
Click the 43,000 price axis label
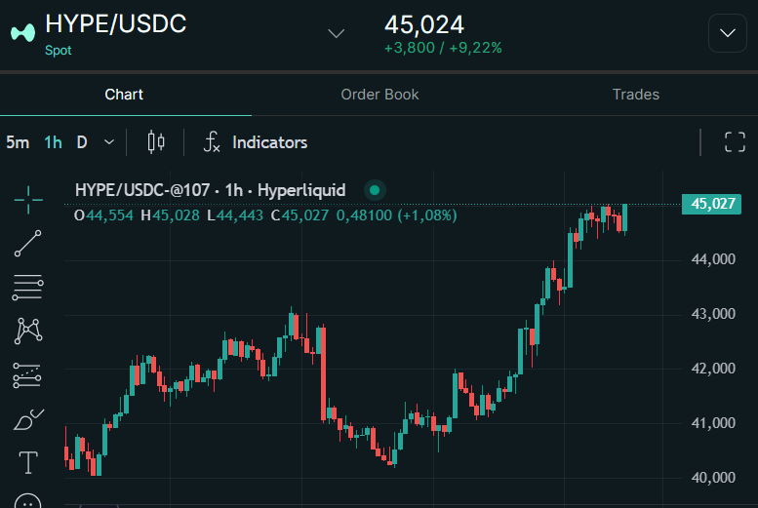coord(713,314)
